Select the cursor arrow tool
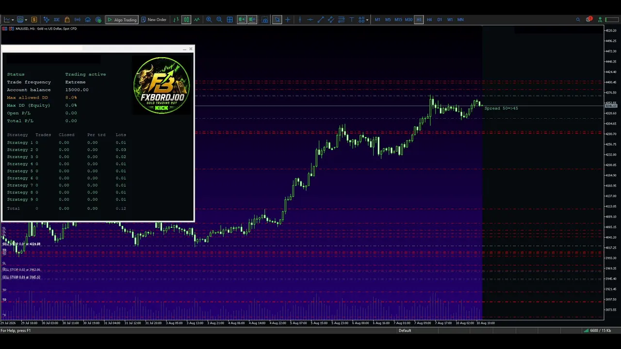Image resolution: width=621 pixels, height=349 pixels. [277, 19]
